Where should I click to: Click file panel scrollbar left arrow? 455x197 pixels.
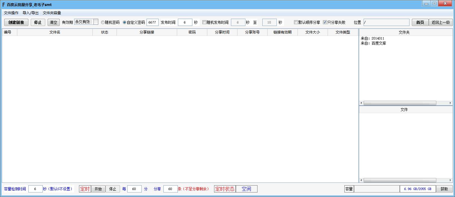[361, 180]
